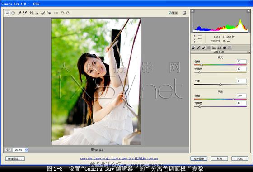Click the 存储图像 (Save Image) button
Image resolution: width=253 pixels, height=172 pixels.
coord(15,158)
